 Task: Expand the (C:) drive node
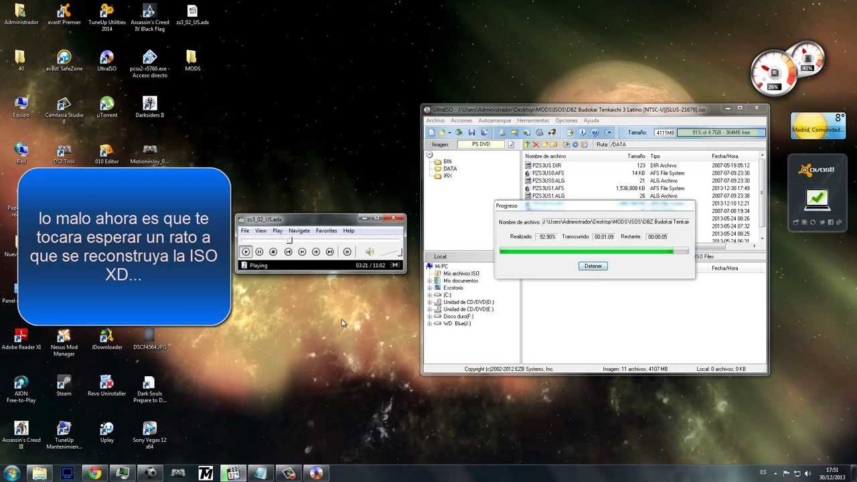pyautogui.click(x=430, y=295)
